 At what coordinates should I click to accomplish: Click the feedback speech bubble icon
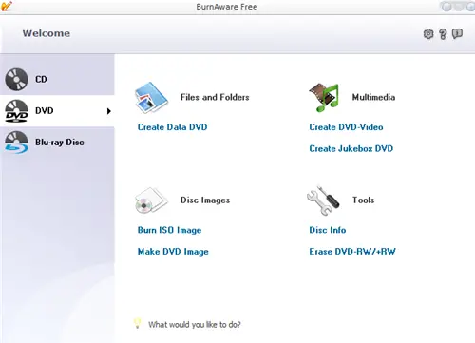point(457,33)
